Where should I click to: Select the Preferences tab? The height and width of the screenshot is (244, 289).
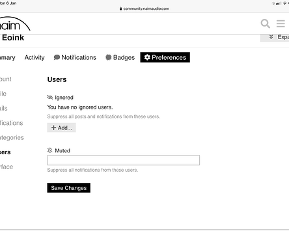(165, 57)
